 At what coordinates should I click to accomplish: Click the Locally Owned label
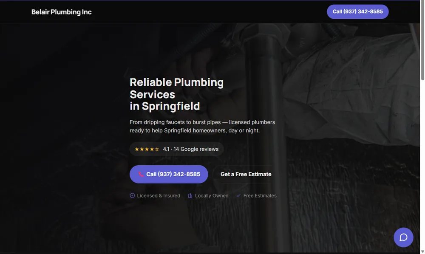click(212, 195)
